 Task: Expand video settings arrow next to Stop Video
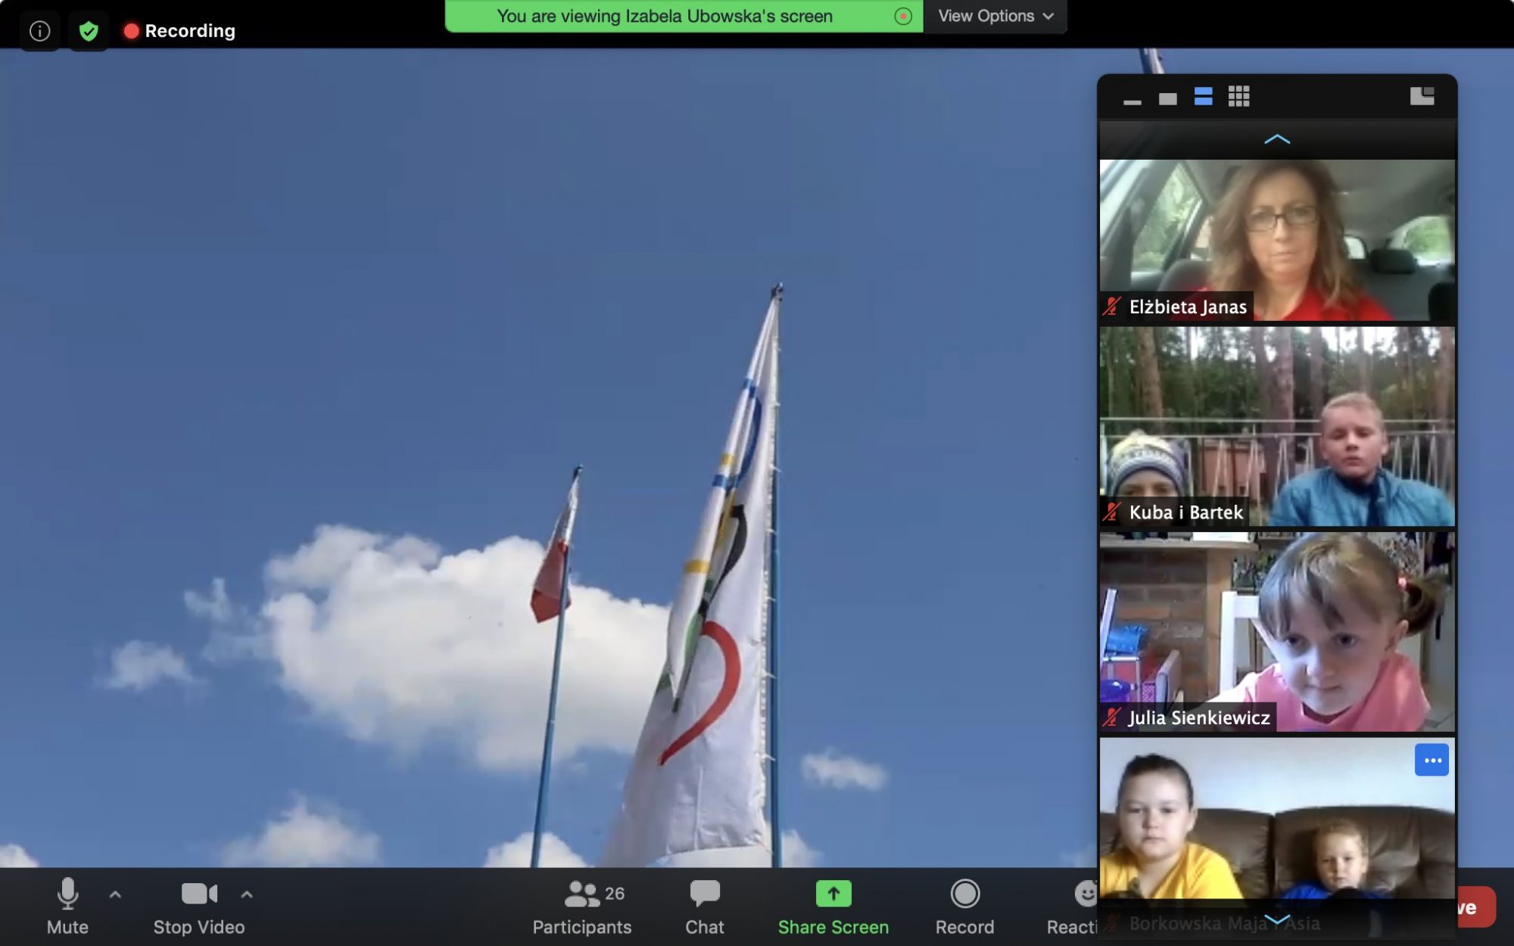(247, 895)
